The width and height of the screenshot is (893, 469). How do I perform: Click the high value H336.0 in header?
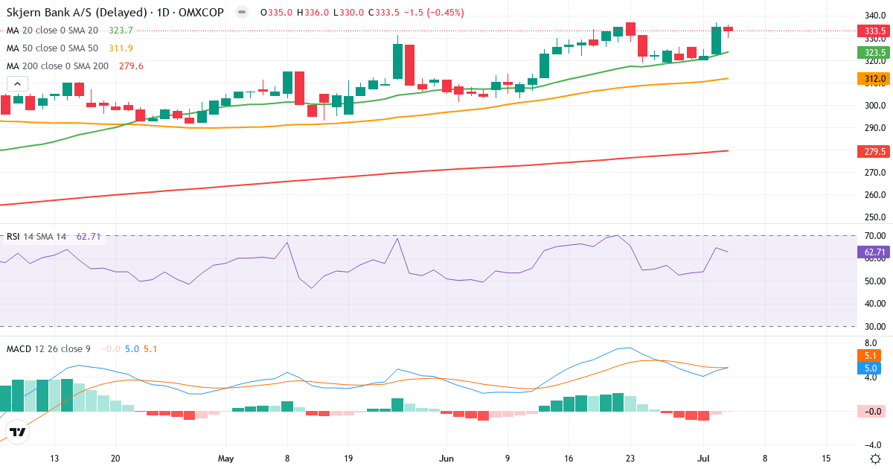click(x=312, y=13)
